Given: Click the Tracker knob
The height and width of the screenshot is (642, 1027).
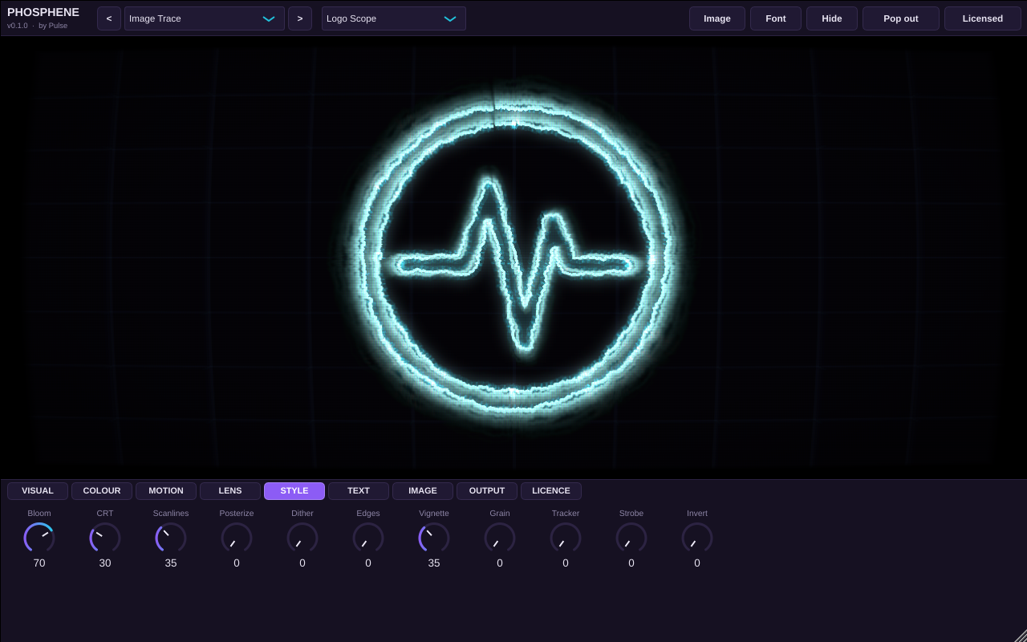Looking at the screenshot, I should click(566, 538).
